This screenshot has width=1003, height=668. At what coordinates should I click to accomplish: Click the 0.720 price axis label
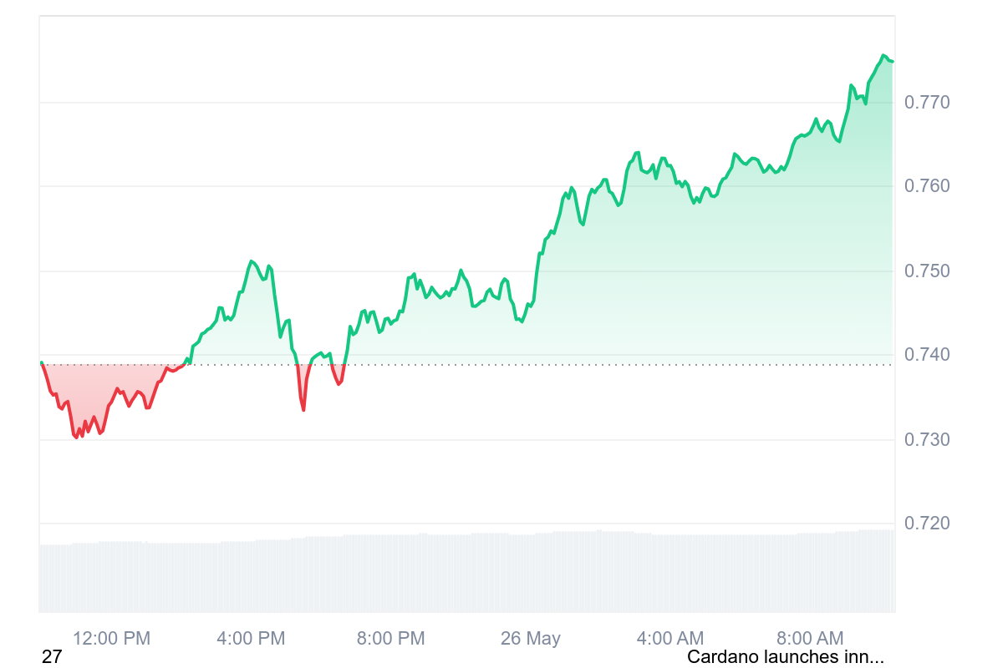[x=927, y=524]
